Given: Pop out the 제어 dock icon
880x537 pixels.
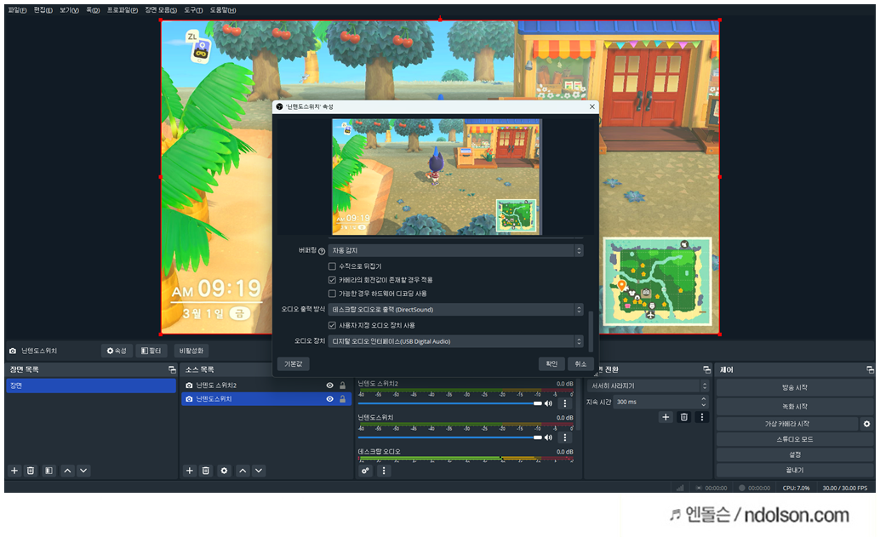Looking at the screenshot, I should tap(870, 369).
